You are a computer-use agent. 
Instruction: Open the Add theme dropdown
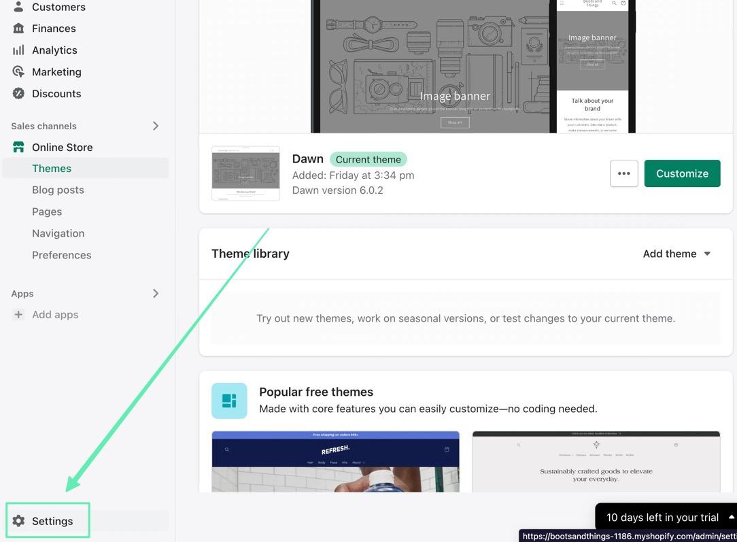coord(676,254)
